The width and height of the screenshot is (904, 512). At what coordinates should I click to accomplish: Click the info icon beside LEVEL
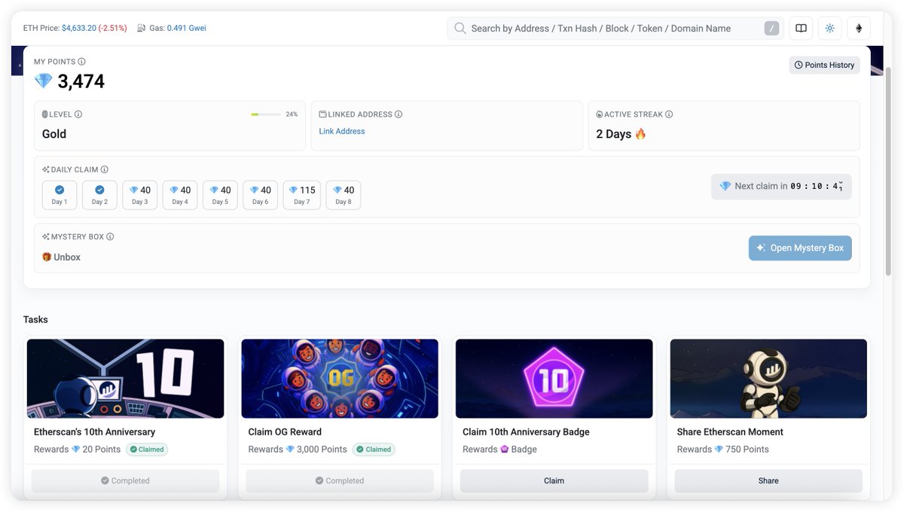click(78, 114)
